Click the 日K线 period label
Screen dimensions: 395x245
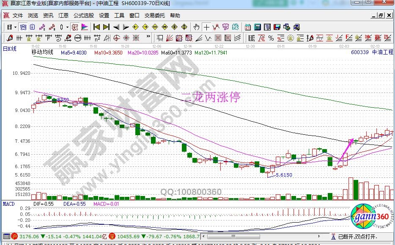(10, 49)
